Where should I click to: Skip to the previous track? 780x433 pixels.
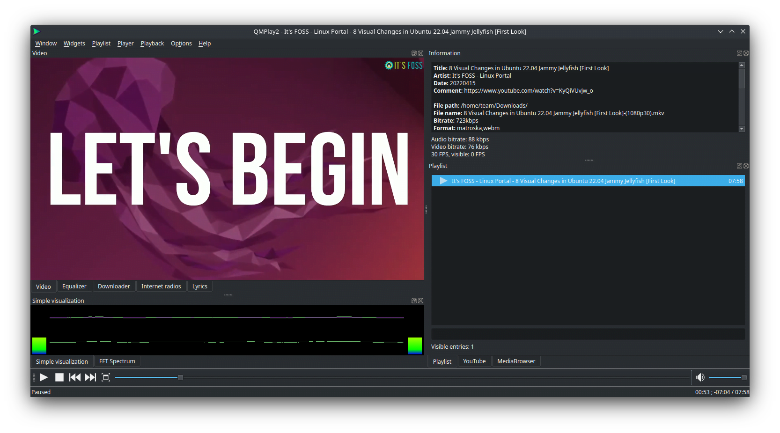coord(74,377)
